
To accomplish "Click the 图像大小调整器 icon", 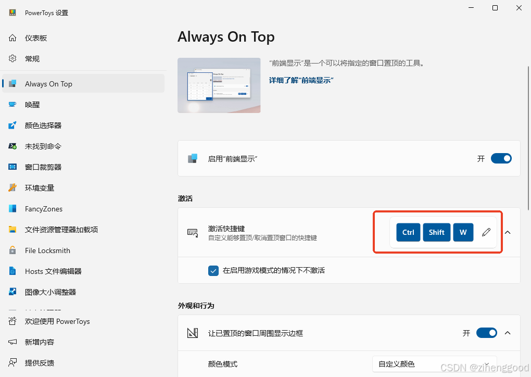I will pyautogui.click(x=12, y=292).
